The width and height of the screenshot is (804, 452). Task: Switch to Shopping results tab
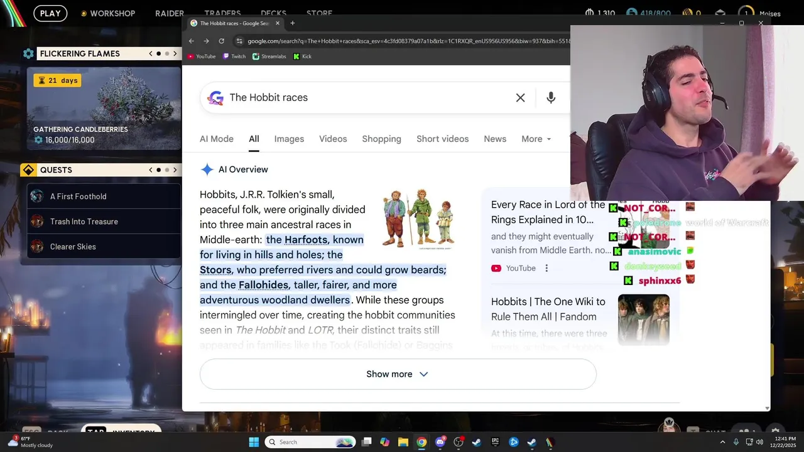[381, 139]
